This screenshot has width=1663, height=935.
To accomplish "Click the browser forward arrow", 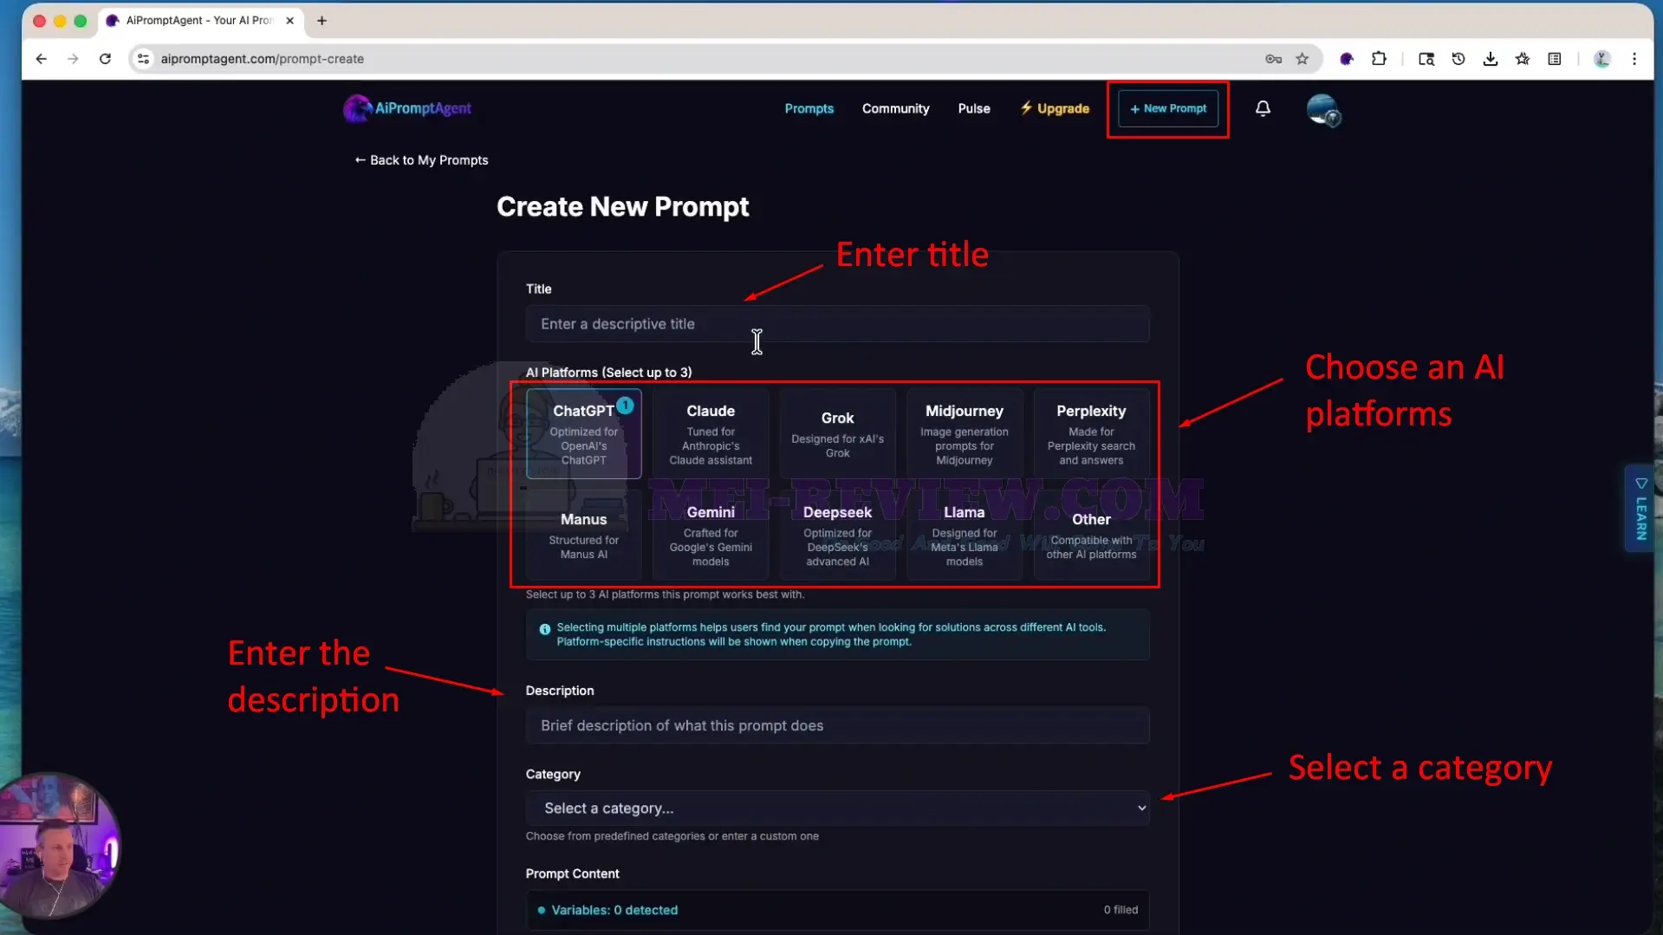I will coord(73,59).
